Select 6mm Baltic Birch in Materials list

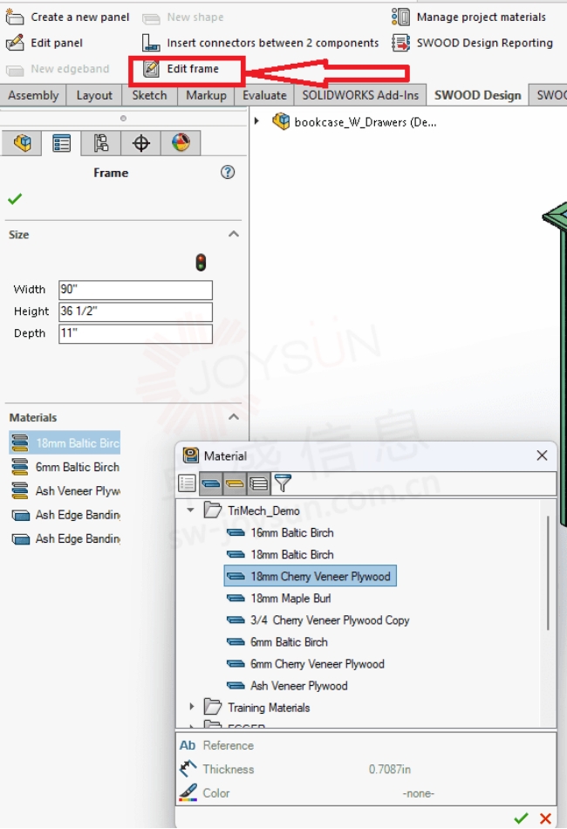[x=65, y=467]
